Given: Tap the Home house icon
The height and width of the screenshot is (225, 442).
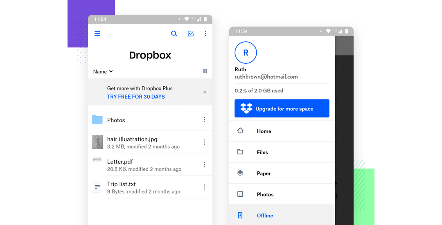Looking at the screenshot, I should click(240, 130).
